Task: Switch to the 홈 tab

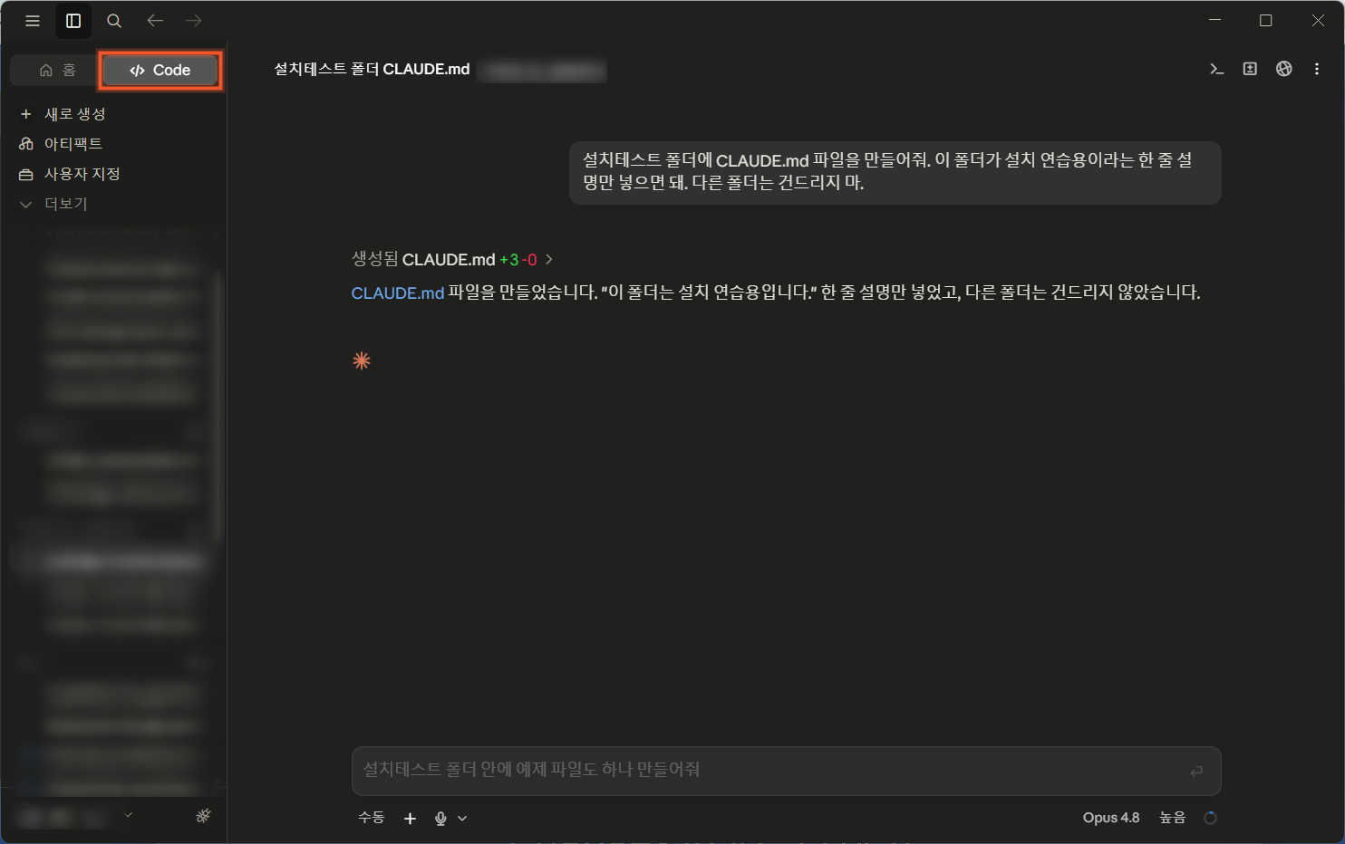Action: point(57,70)
